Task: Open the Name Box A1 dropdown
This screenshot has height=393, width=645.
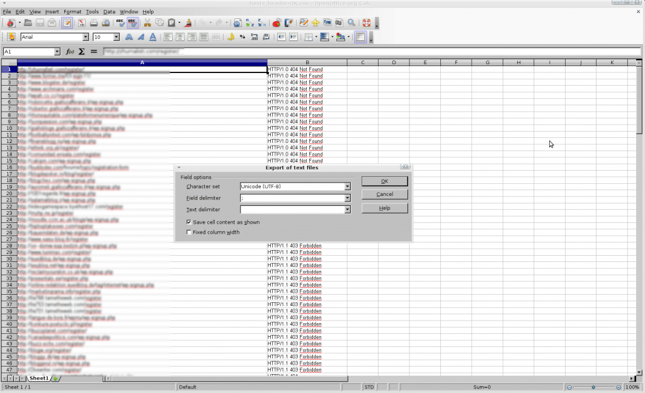Action: (57, 52)
